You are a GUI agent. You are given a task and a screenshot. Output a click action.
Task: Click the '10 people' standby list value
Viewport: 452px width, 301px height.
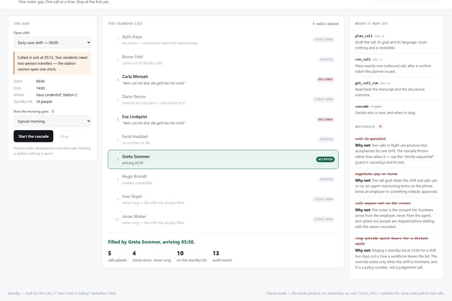(x=44, y=101)
